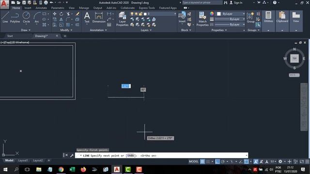Image resolution: width=310 pixels, height=174 pixels.
Task: Open the Insert ribbon tab
Action: pos(28,8)
